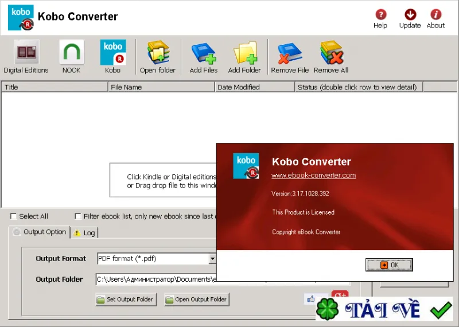The width and height of the screenshot is (459, 327).
Task: Click Remove File toolbar icon
Action: coord(290,57)
